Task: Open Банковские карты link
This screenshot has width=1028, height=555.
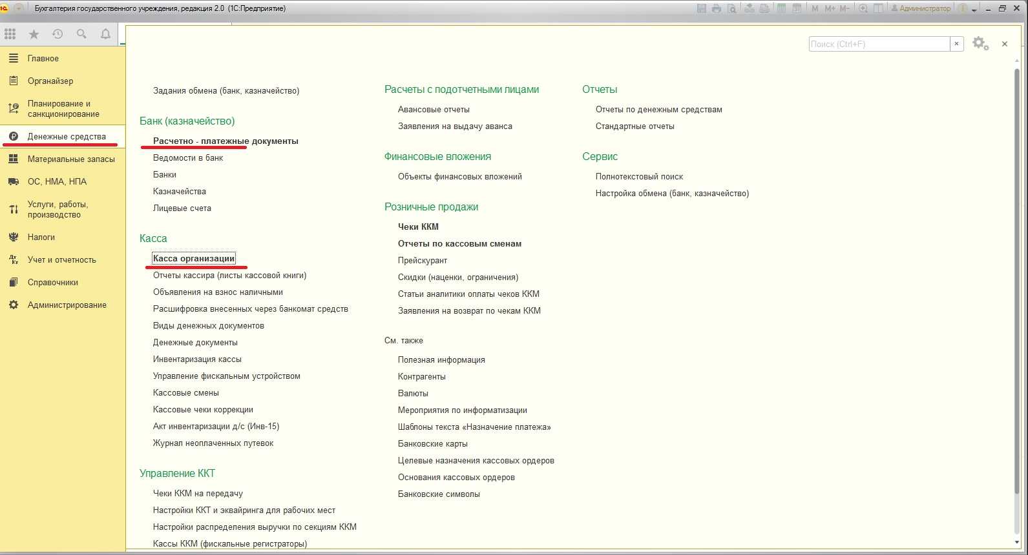Action: click(433, 443)
